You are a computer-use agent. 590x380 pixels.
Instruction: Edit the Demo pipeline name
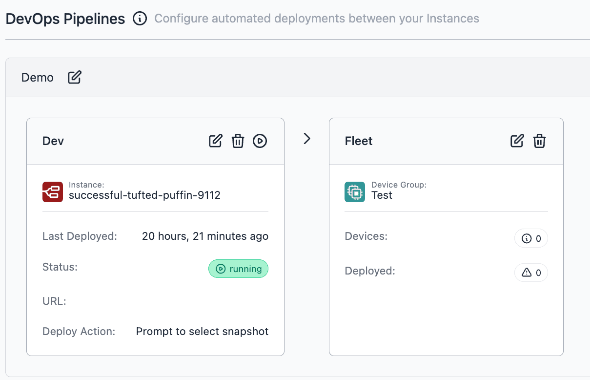click(x=74, y=77)
